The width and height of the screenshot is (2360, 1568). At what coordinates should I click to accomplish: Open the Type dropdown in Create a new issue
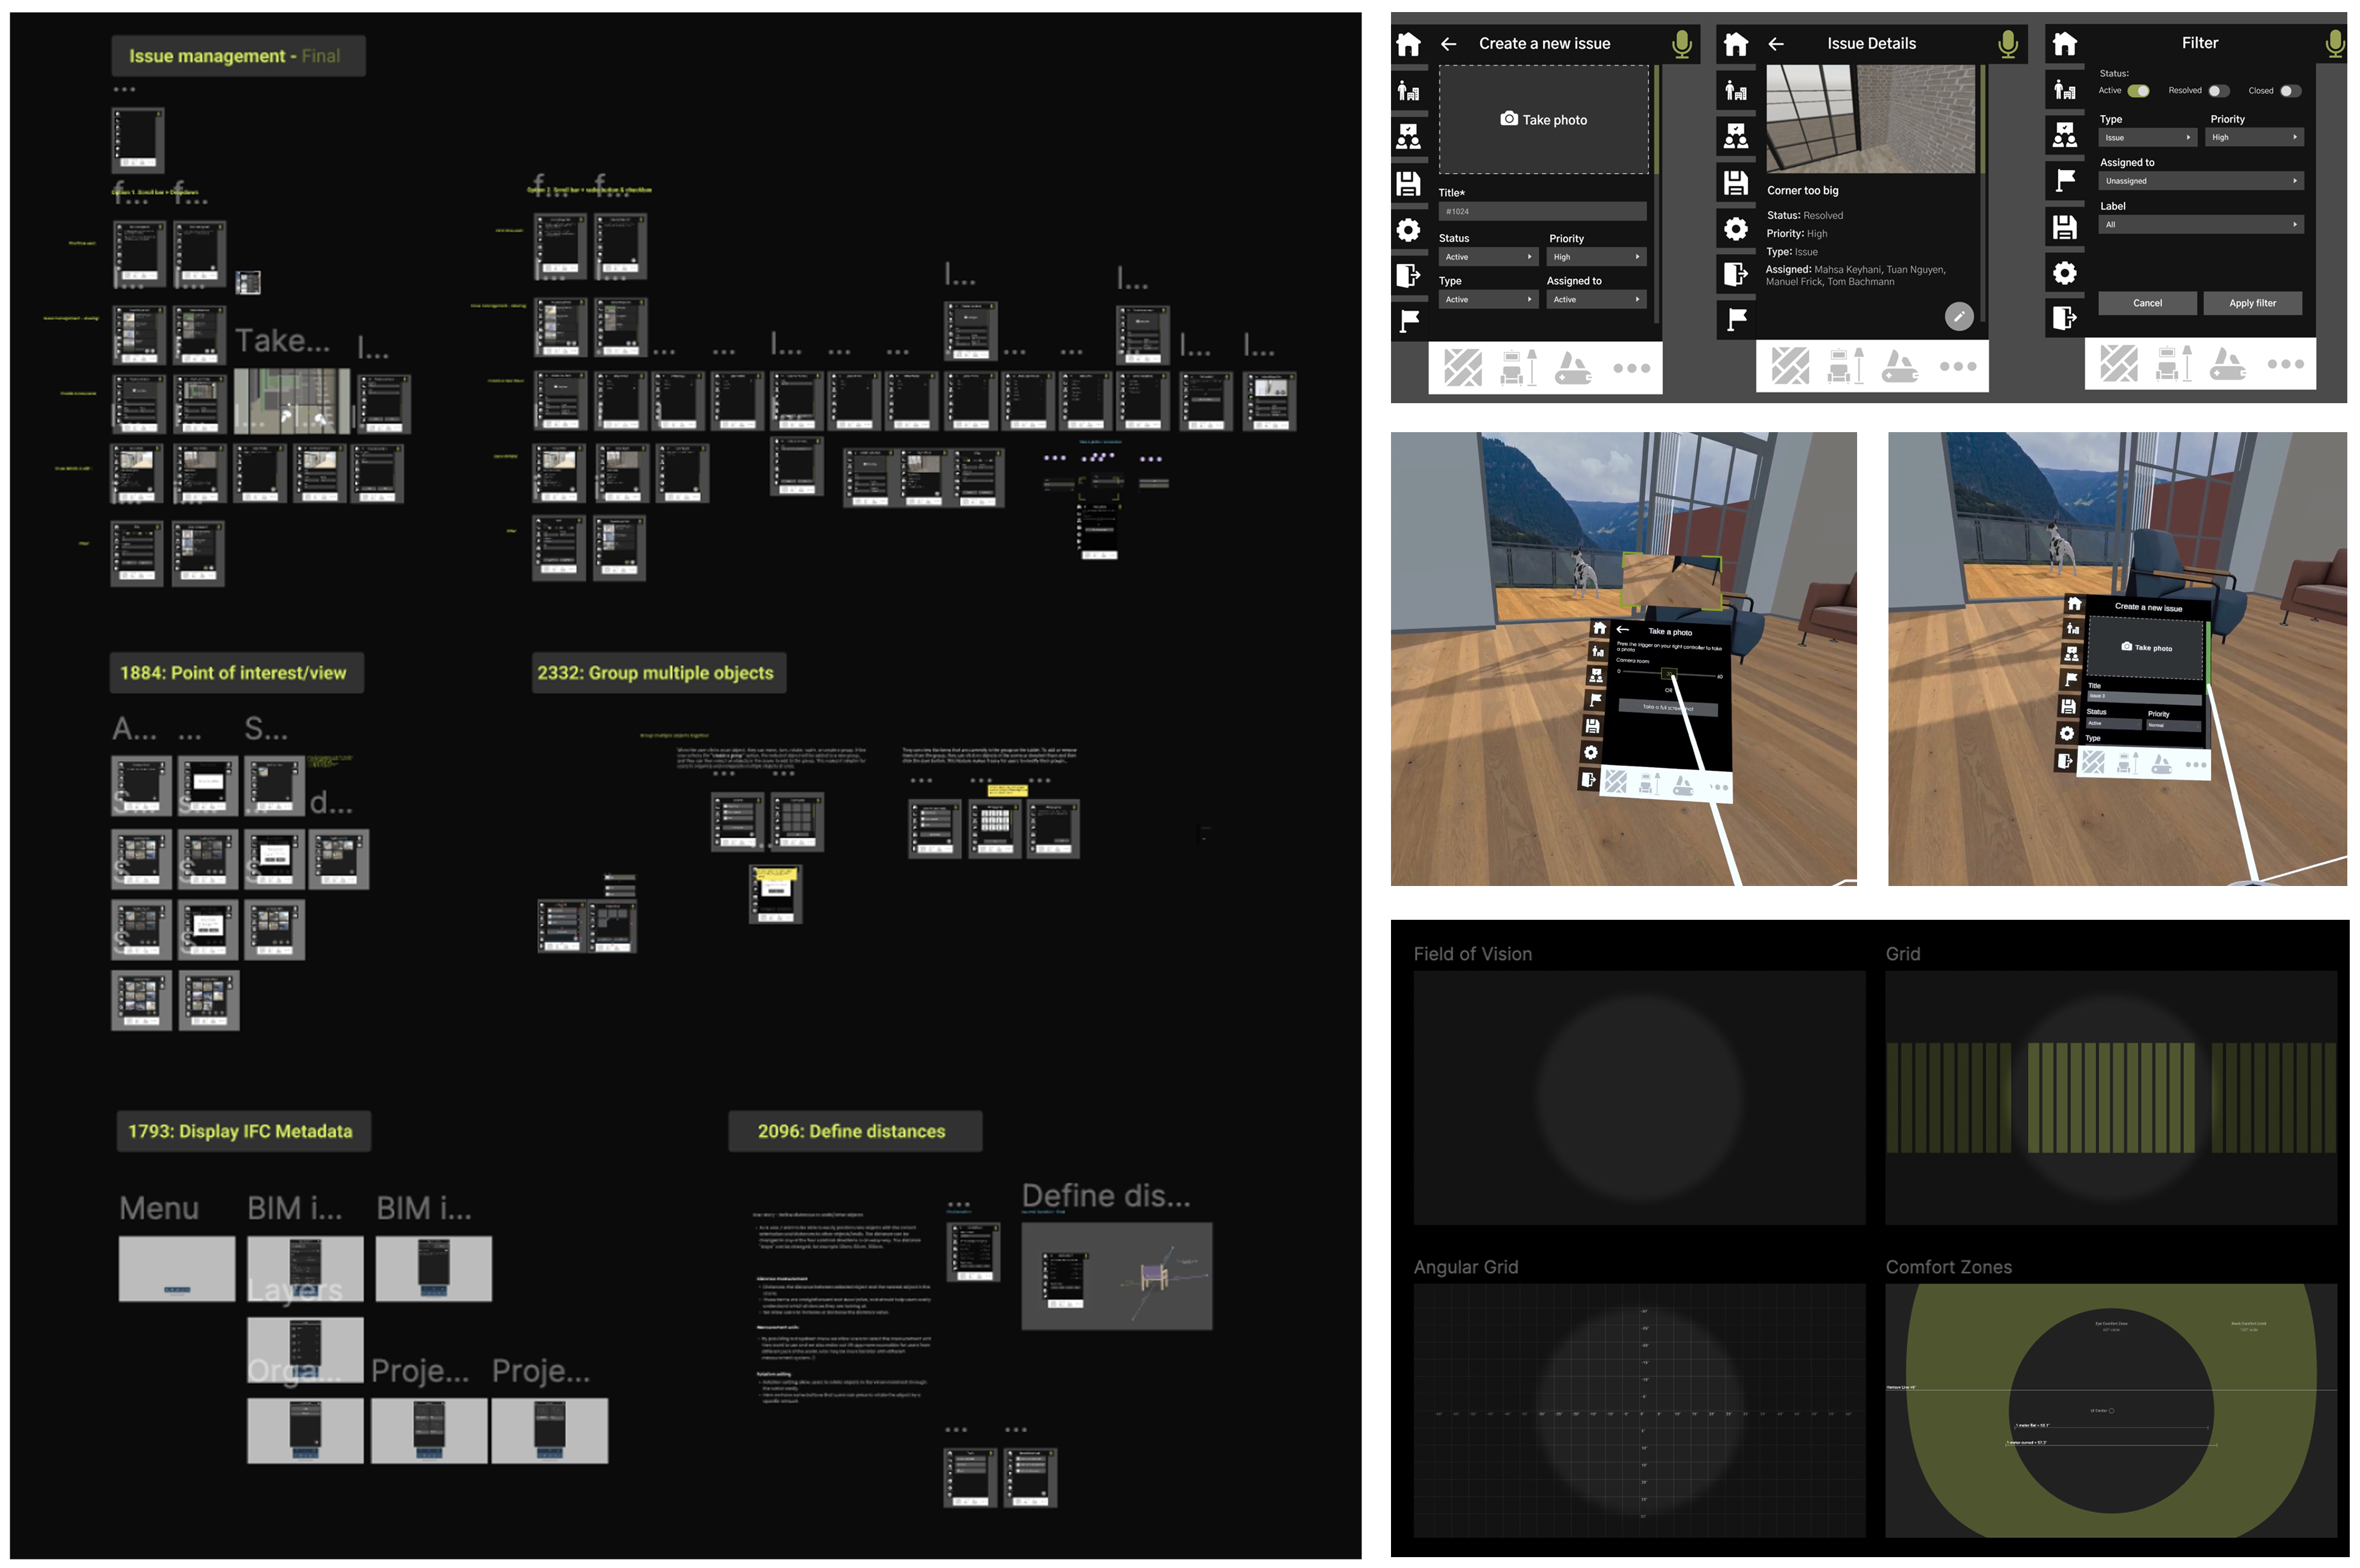tap(1488, 300)
